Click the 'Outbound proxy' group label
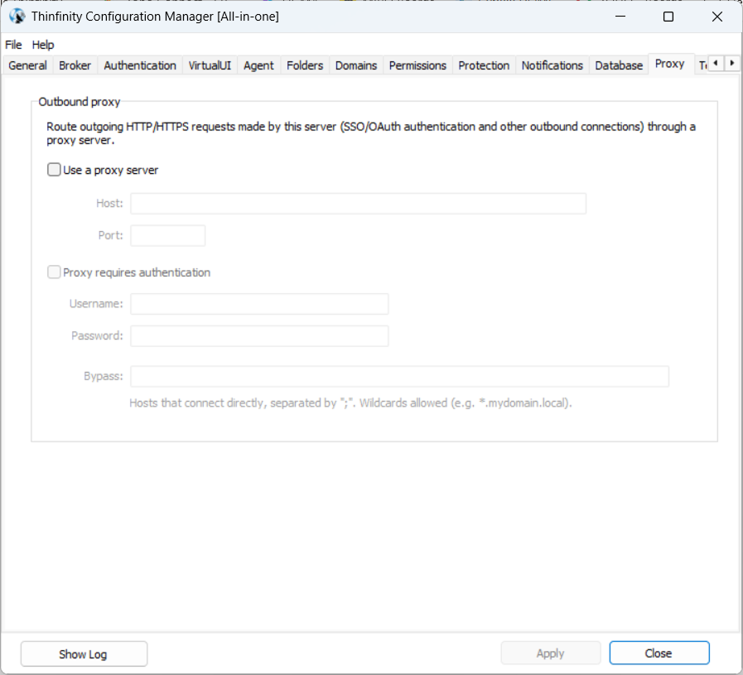 pos(80,102)
